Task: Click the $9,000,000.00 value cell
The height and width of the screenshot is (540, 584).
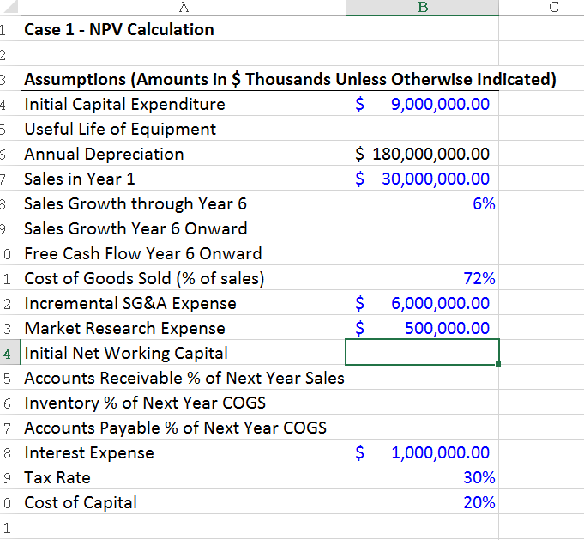Action: coord(422,104)
